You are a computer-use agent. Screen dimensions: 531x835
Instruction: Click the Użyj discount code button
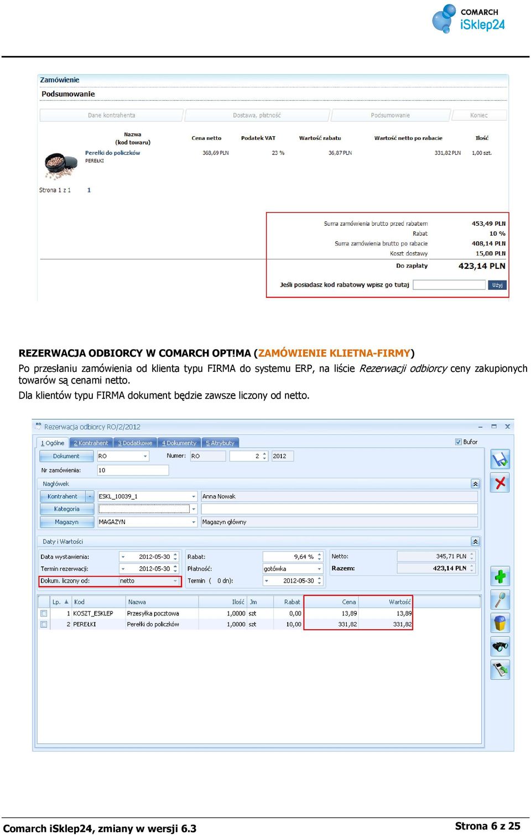coord(497,285)
